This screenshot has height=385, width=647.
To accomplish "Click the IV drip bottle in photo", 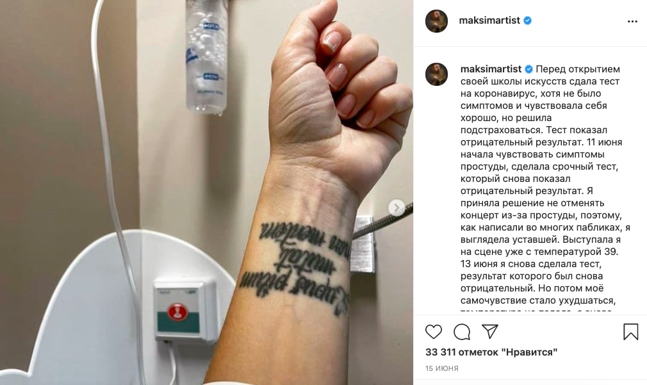I will 206,56.
